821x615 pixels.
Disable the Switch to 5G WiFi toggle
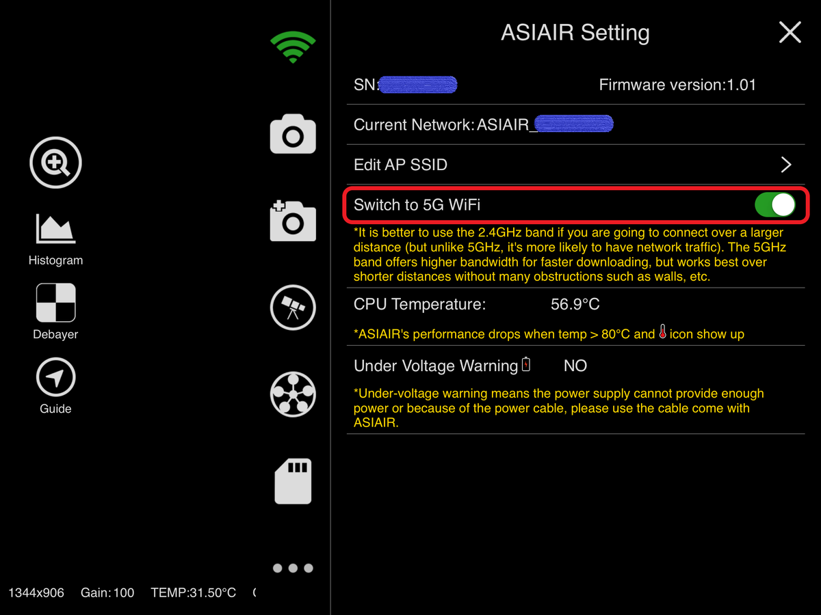click(x=775, y=204)
